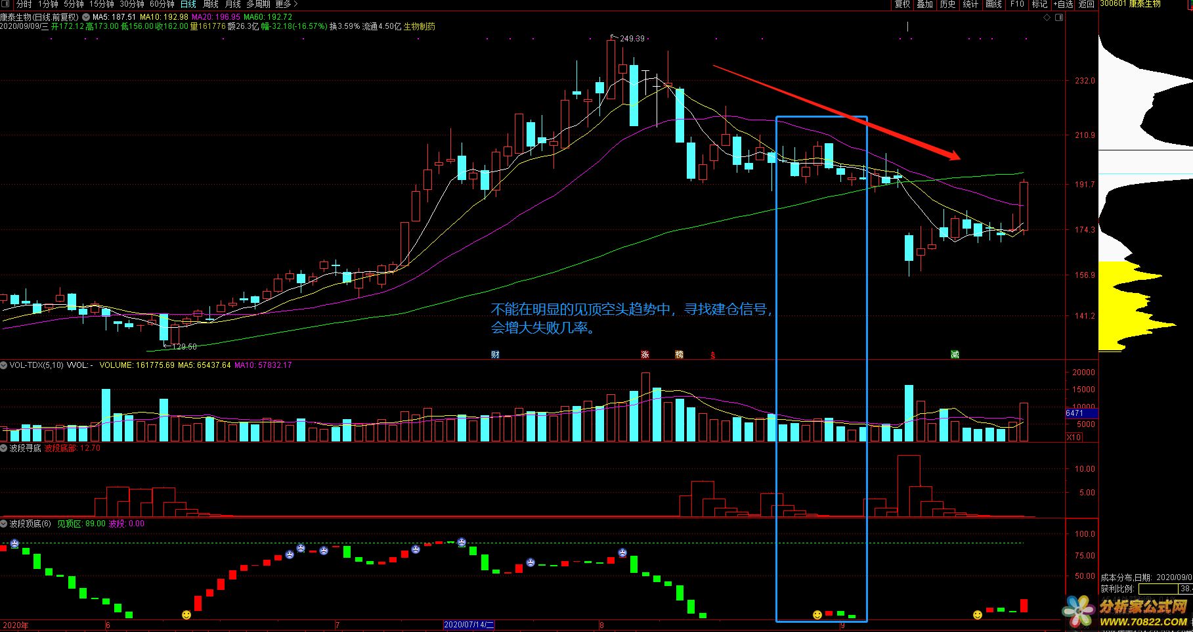Open the 统计 statistics button

970,4
